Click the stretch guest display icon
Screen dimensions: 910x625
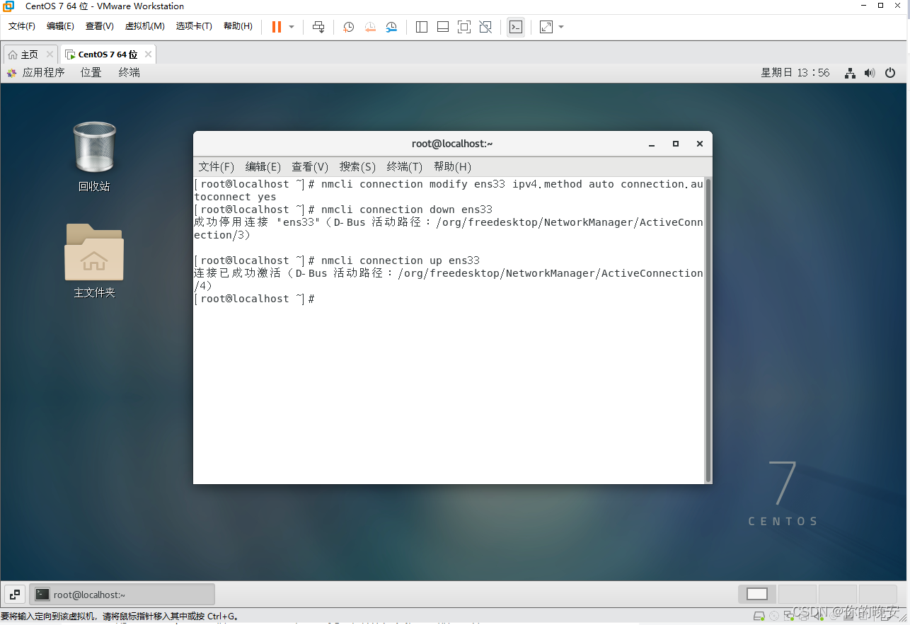tap(546, 27)
